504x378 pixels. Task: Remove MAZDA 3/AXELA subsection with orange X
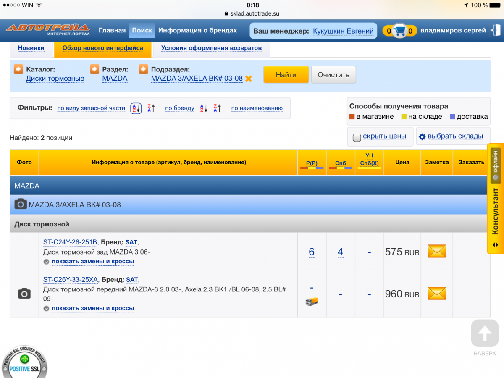click(x=249, y=79)
